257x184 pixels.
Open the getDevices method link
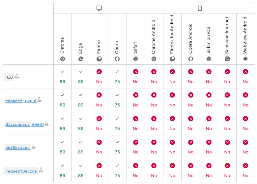point(17,148)
